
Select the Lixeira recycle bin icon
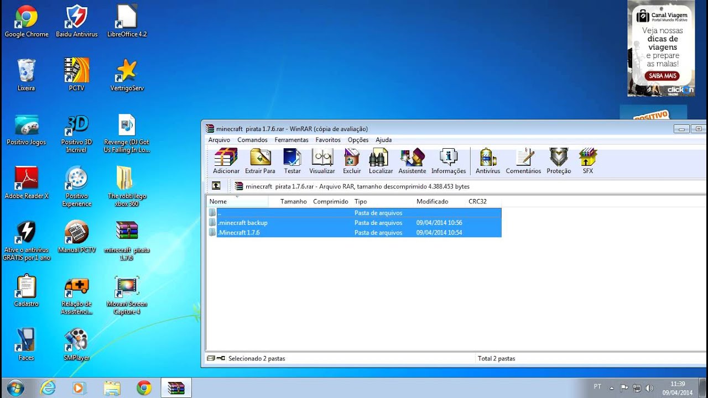click(x=26, y=75)
